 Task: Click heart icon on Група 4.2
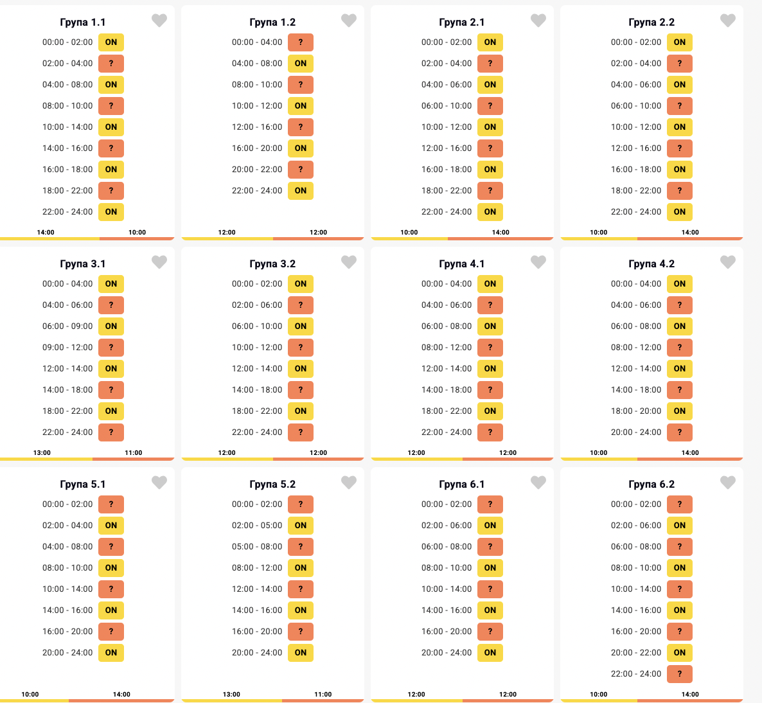pos(728,262)
